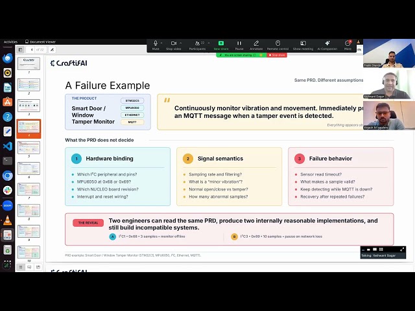415x311 pixels.
Task: Start a New share in Zoom
Action: (x=221, y=45)
